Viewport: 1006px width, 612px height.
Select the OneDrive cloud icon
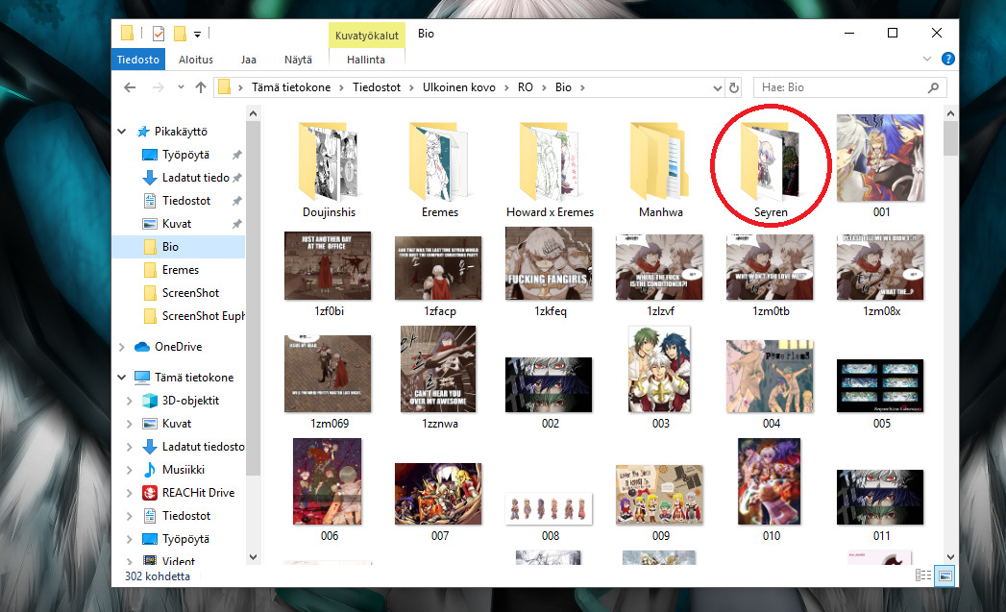[142, 347]
